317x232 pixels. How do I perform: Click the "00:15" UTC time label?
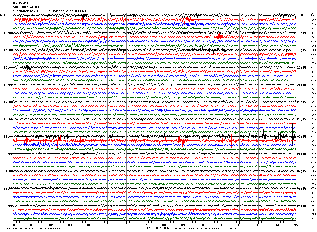point(302,137)
